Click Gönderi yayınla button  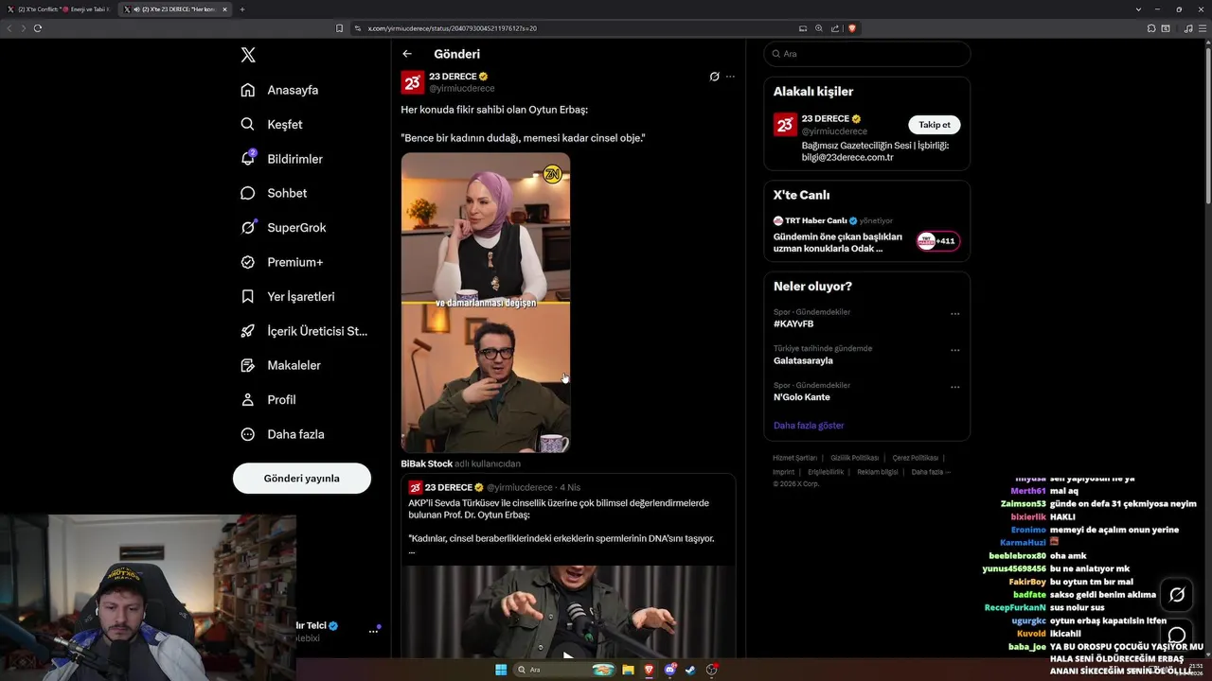pos(302,479)
